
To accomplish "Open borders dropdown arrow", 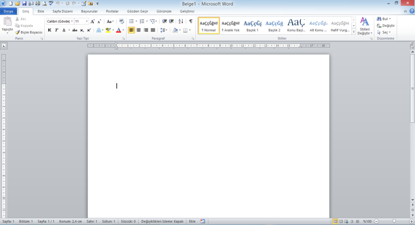I will point(190,30).
